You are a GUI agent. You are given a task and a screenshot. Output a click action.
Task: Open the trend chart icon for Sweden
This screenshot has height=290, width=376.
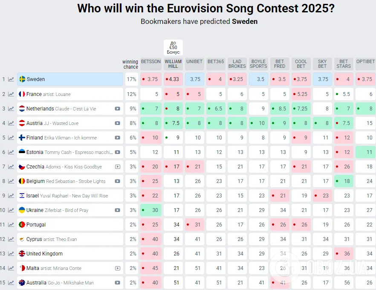tap(11, 79)
